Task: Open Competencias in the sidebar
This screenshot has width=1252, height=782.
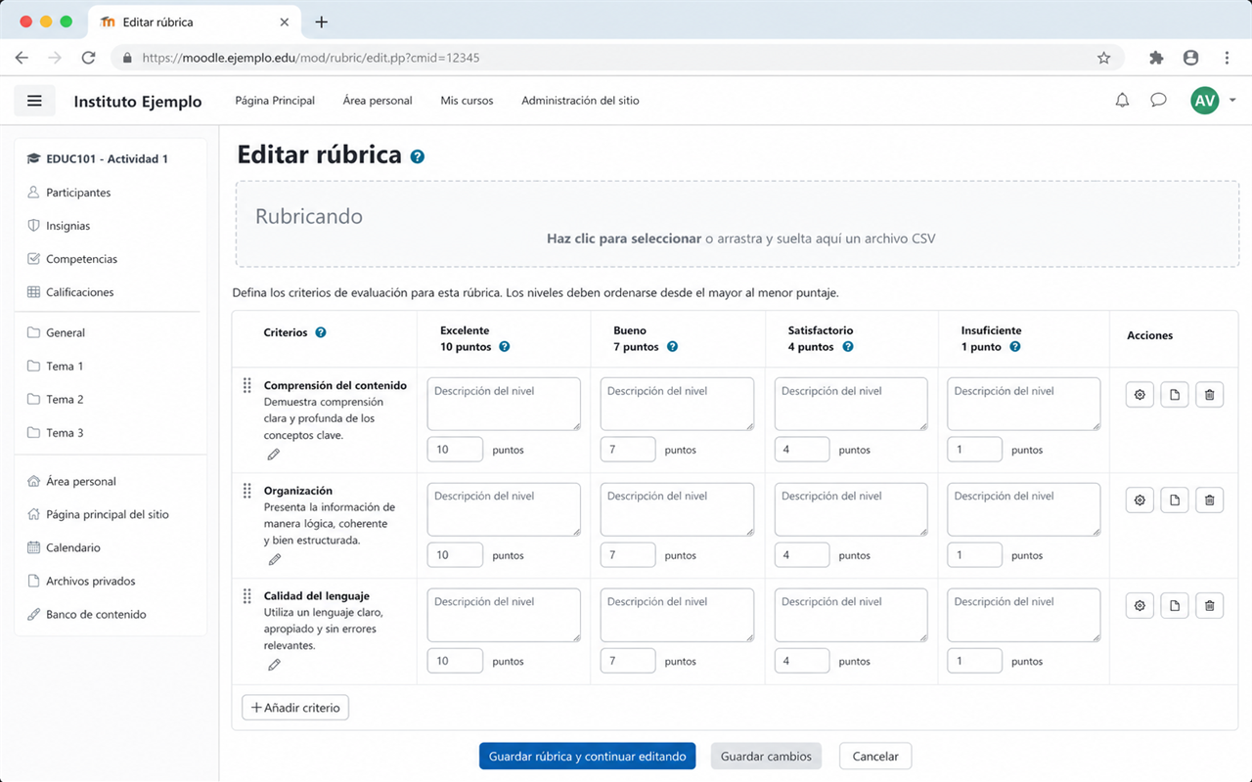Action: click(x=81, y=259)
